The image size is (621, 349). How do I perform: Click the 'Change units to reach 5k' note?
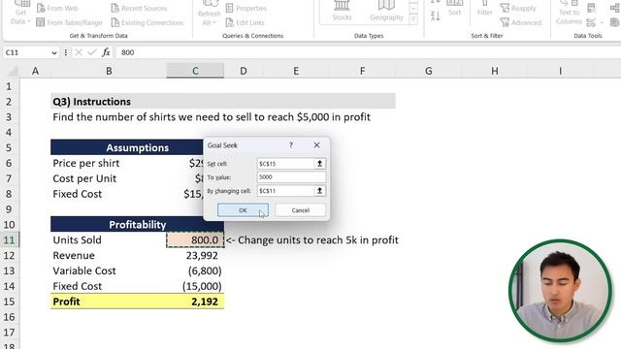coord(312,239)
